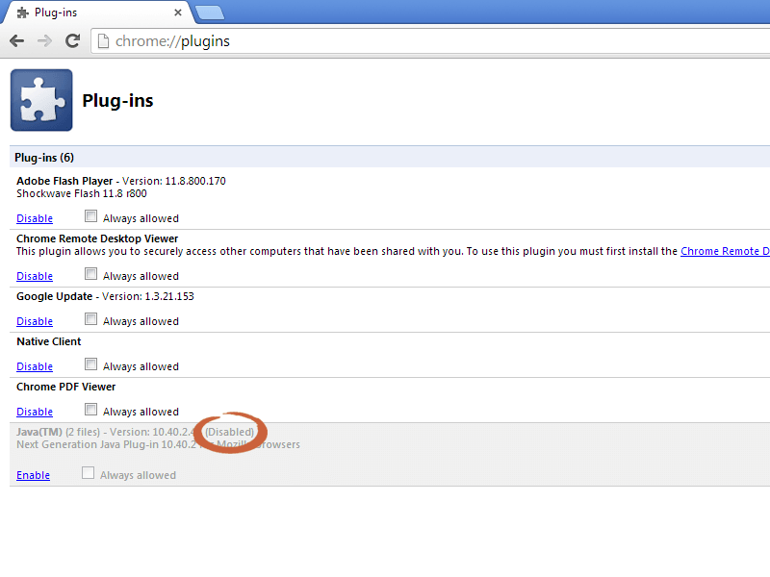Screen dimensions: 770x577
Task: Close the Plug-ins tab
Action: tap(177, 13)
